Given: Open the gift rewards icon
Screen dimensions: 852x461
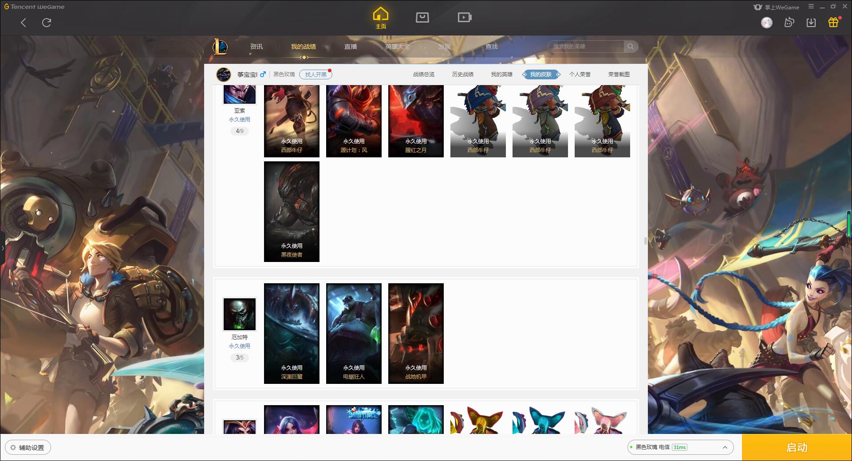Looking at the screenshot, I should tap(833, 22).
